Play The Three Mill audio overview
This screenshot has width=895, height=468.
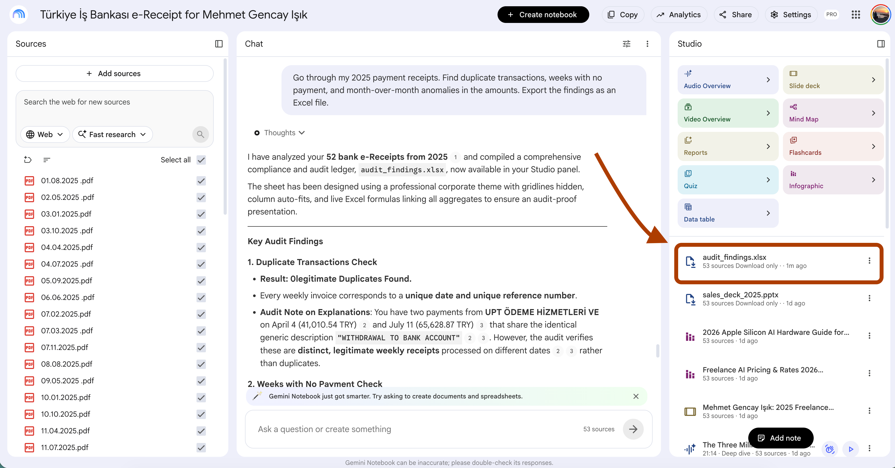pos(851,449)
